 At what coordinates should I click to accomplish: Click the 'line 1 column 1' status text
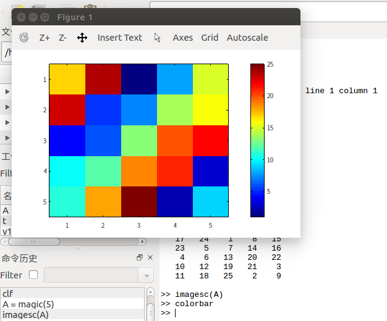(341, 91)
